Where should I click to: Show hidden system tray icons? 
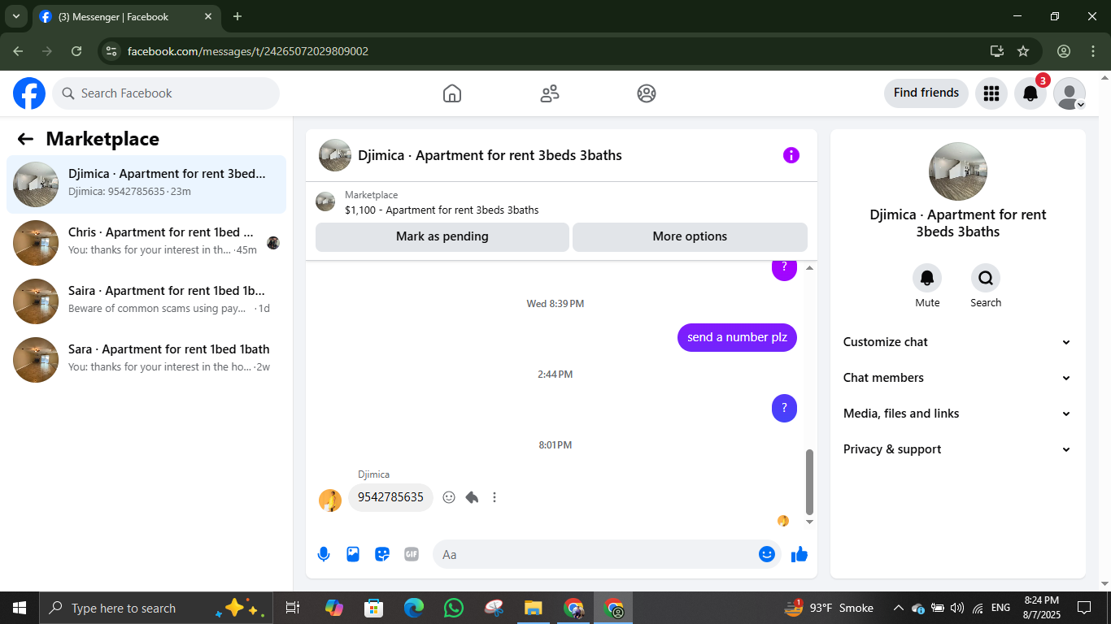click(898, 608)
